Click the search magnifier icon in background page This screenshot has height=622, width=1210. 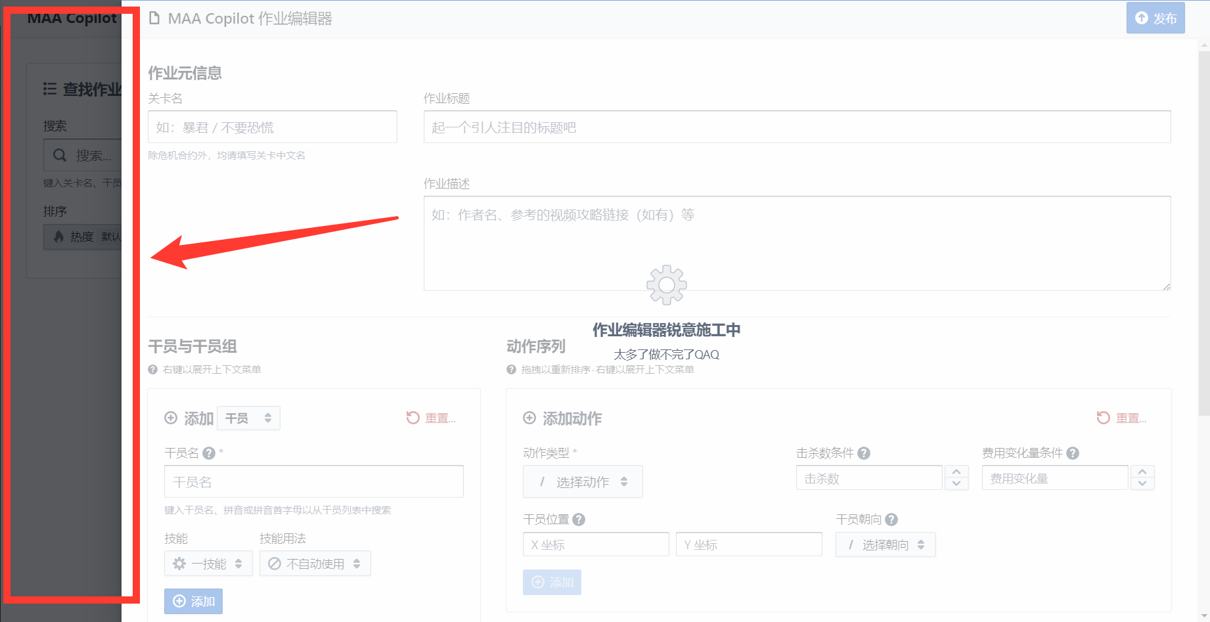click(x=60, y=155)
